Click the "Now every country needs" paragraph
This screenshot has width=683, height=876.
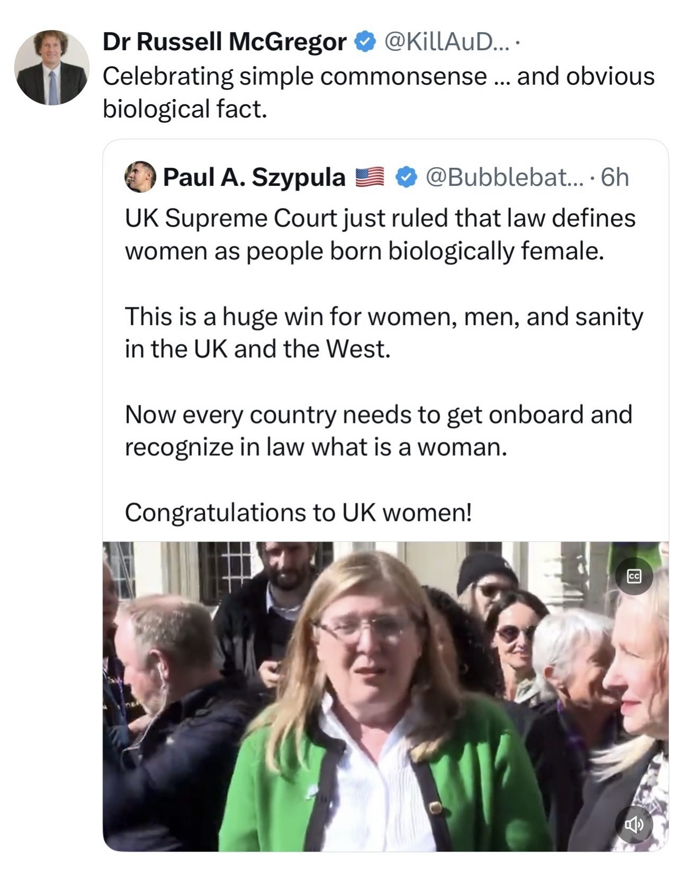(x=378, y=430)
